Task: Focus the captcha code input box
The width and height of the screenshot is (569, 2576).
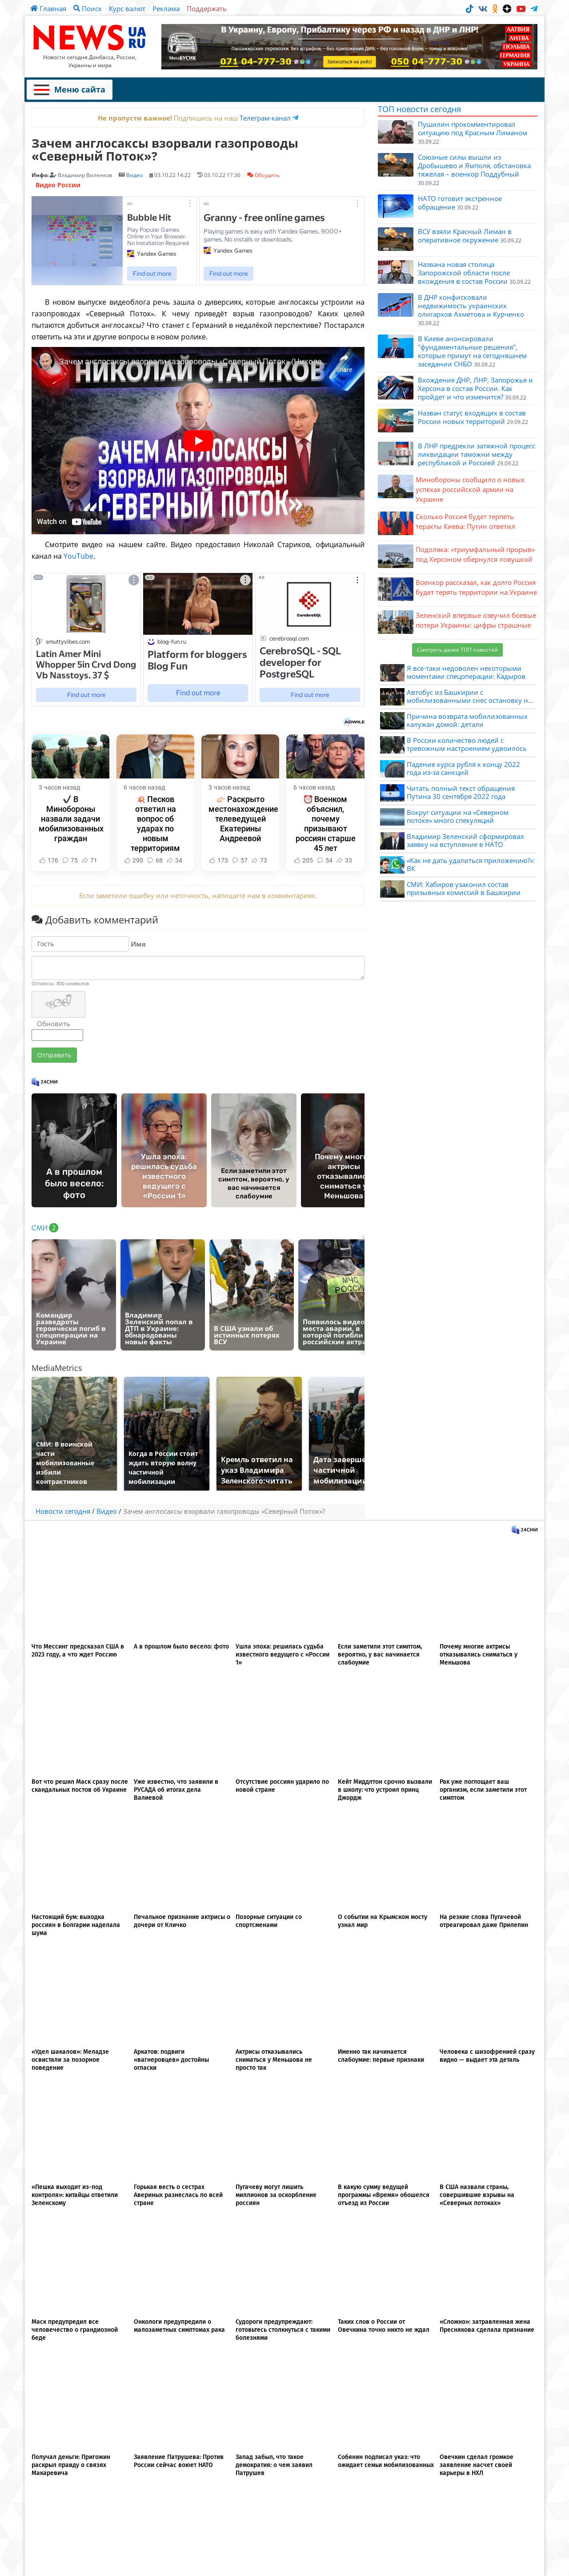Action: 57,1036
